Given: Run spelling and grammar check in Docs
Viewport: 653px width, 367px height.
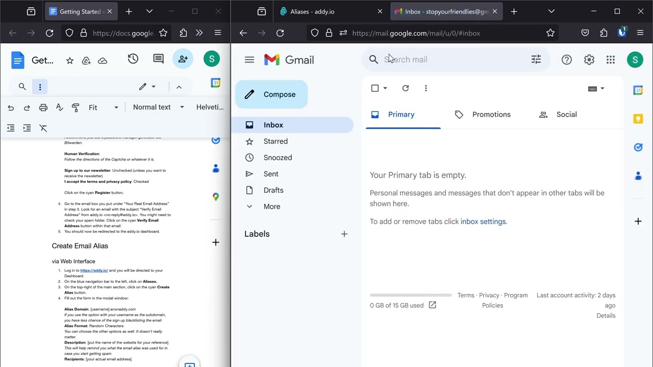Looking at the screenshot, I should tap(60, 108).
